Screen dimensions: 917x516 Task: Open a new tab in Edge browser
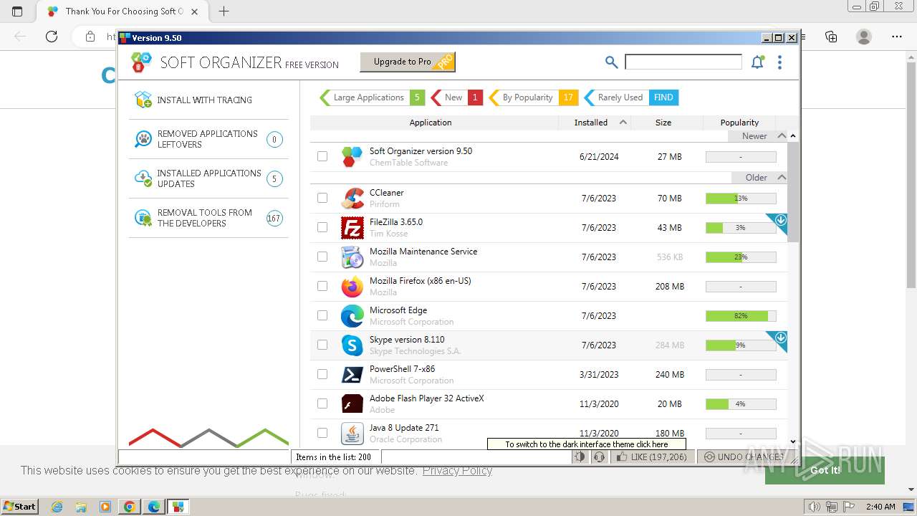224,11
